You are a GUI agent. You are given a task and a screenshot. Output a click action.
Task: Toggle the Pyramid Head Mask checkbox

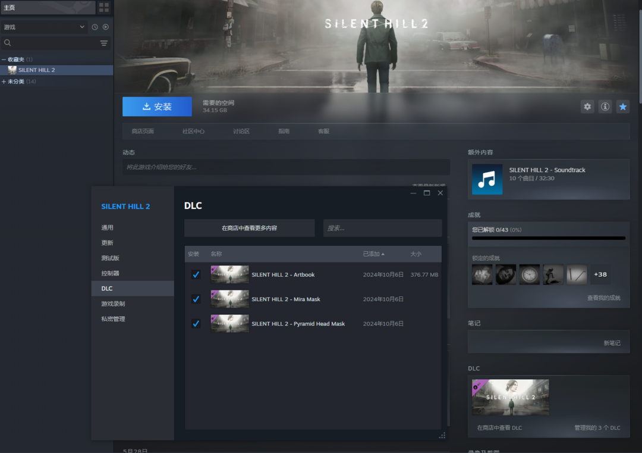click(x=196, y=323)
